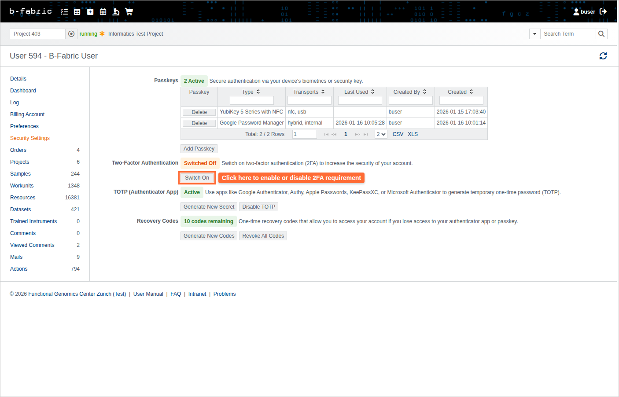Go to Billing Account in sidebar
Screen dimensions: 619x397
point(27,114)
